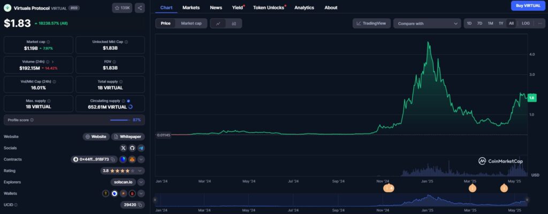
Task: Click the share icon next to the watchlist count
Action: (x=139, y=7)
